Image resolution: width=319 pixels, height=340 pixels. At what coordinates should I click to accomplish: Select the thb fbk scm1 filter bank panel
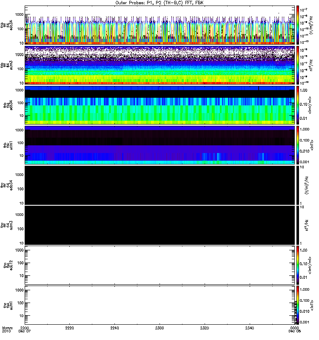pos(160,145)
